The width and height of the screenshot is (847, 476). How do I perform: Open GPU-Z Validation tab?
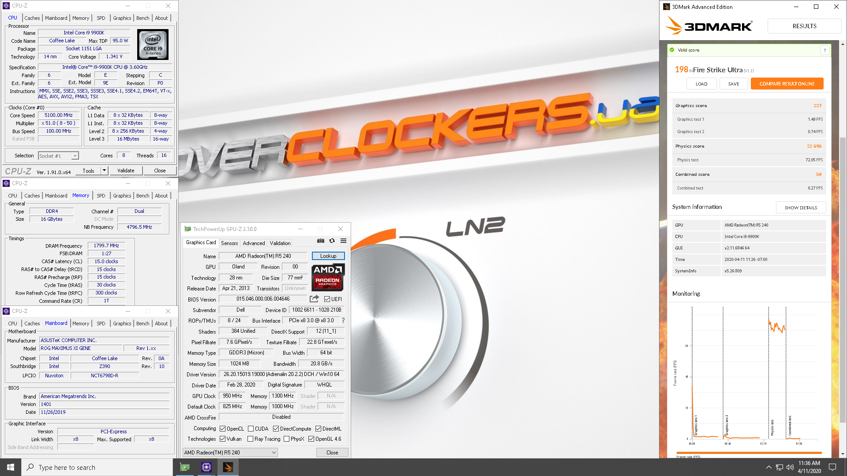coord(280,243)
